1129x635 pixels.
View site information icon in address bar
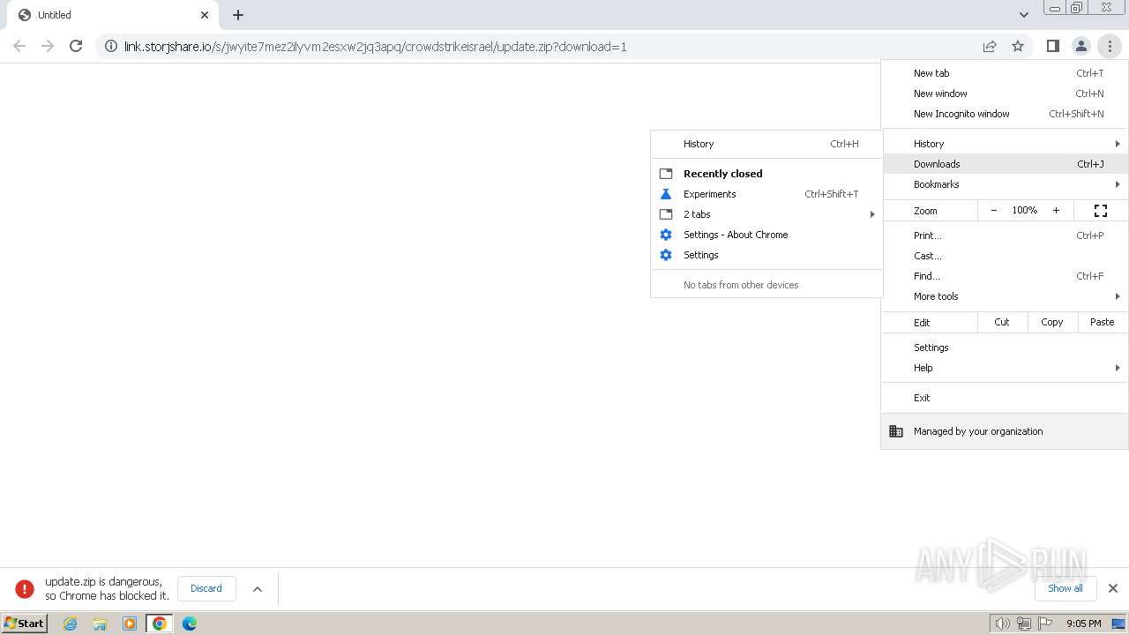[110, 46]
